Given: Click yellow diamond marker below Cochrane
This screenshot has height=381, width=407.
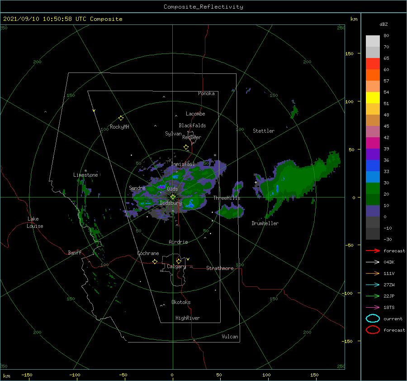Looking at the screenshot, I should pos(155,262).
